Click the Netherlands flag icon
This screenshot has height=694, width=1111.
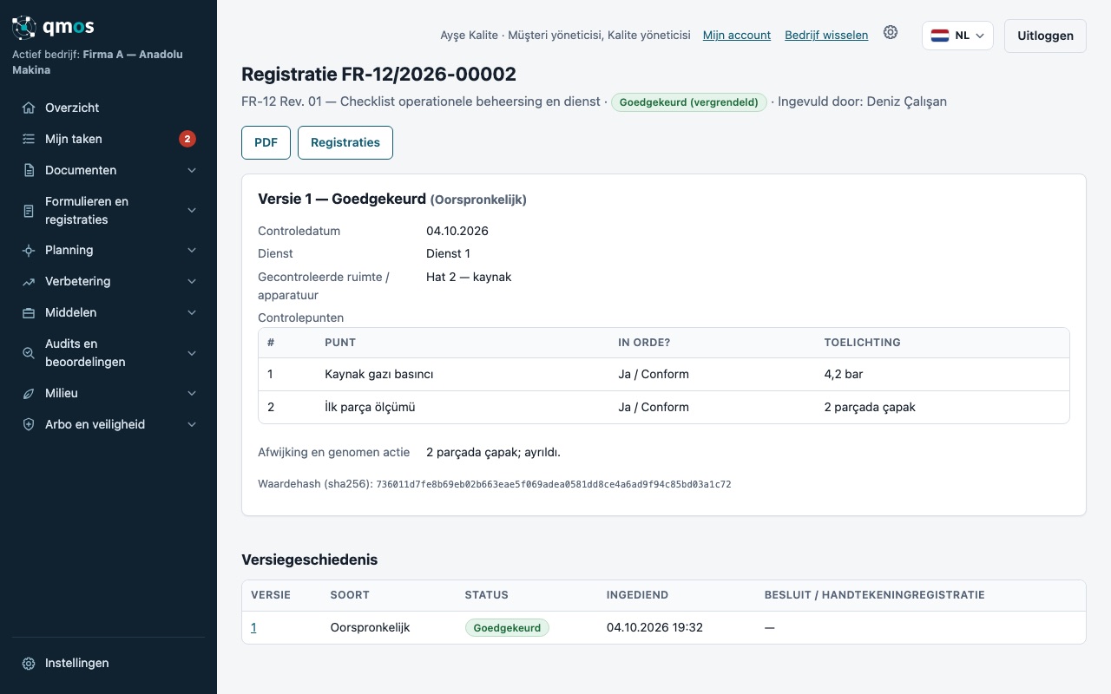(940, 36)
